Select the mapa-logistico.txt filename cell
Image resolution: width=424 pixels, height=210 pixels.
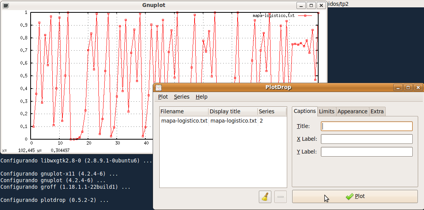184,121
